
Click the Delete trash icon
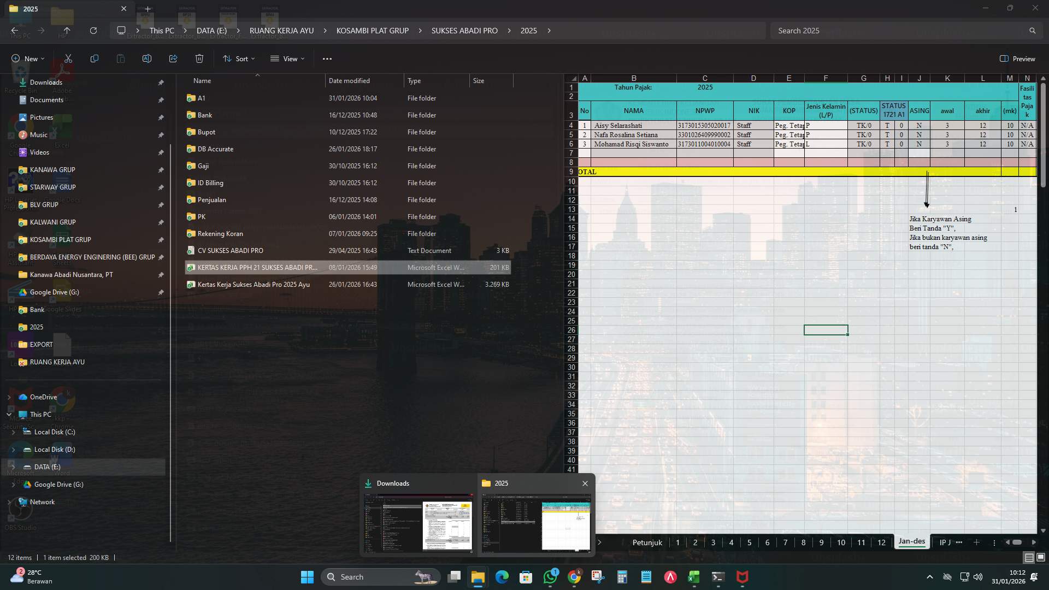[199, 58]
